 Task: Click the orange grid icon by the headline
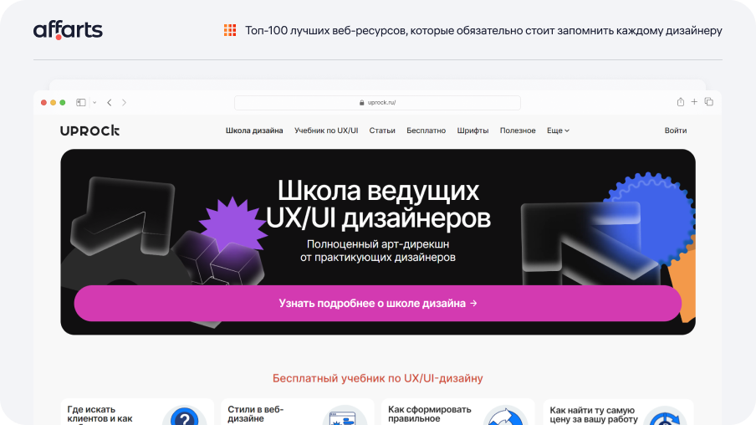[230, 30]
